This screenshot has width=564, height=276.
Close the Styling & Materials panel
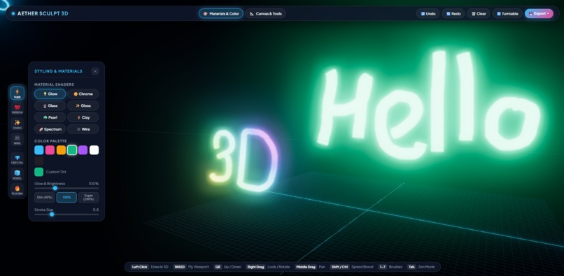[95, 71]
